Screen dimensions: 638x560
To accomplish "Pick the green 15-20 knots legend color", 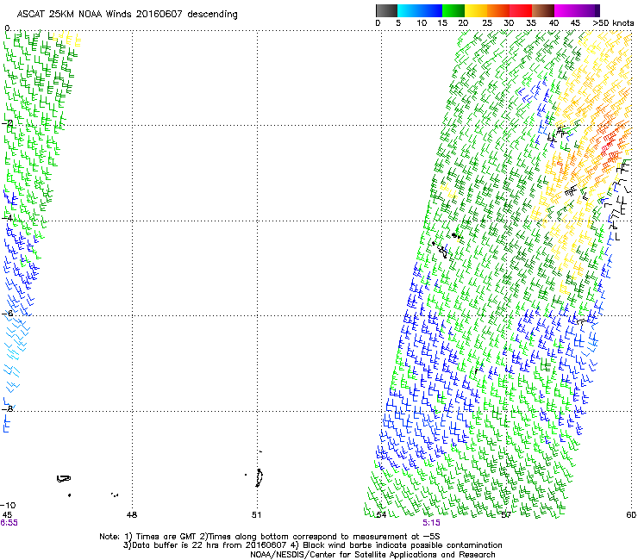I will point(453,10).
